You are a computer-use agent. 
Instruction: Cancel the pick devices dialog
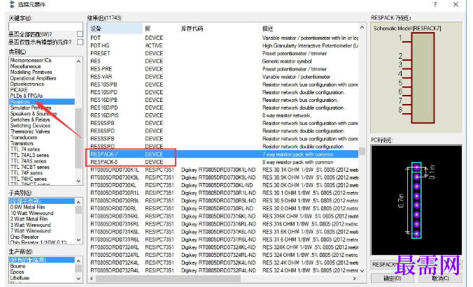tap(440, 278)
